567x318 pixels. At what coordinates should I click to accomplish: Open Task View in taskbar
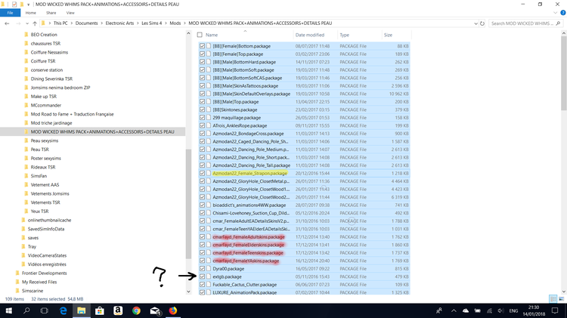point(44,310)
